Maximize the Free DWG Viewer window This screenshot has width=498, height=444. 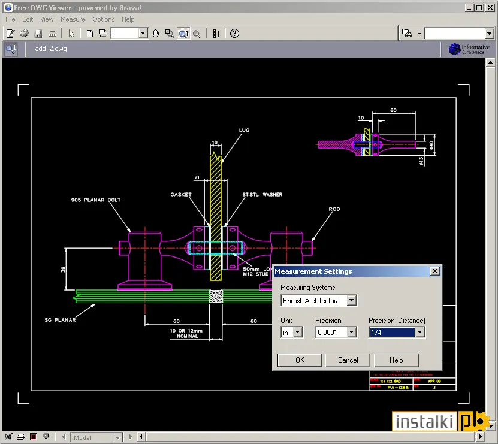(479, 8)
